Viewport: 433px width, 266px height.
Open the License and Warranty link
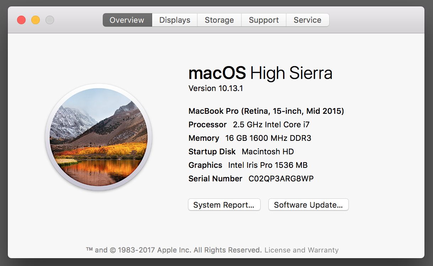tap(301, 250)
